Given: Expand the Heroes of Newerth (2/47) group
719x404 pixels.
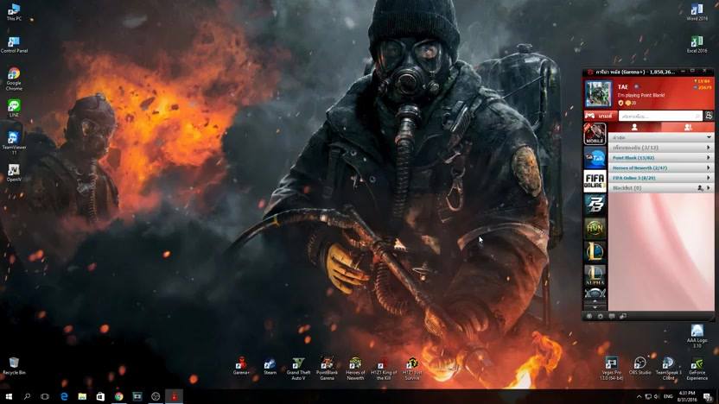Looking at the screenshot, I should click(x=661, y=167).
